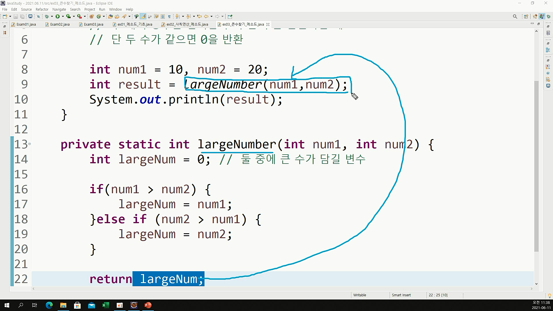
Task: Open the Run button dropdown arrow
Action: click(x=63, y=16)
